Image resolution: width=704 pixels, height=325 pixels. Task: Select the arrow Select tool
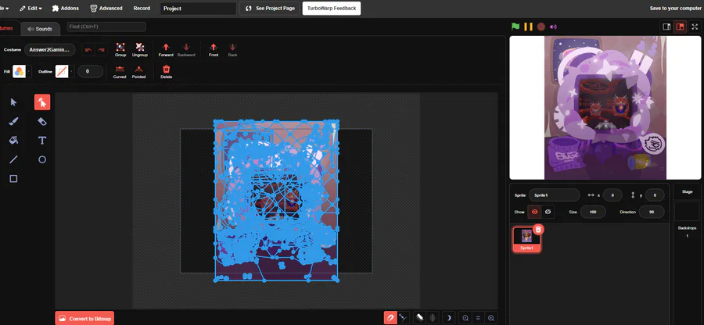[13, 102]
